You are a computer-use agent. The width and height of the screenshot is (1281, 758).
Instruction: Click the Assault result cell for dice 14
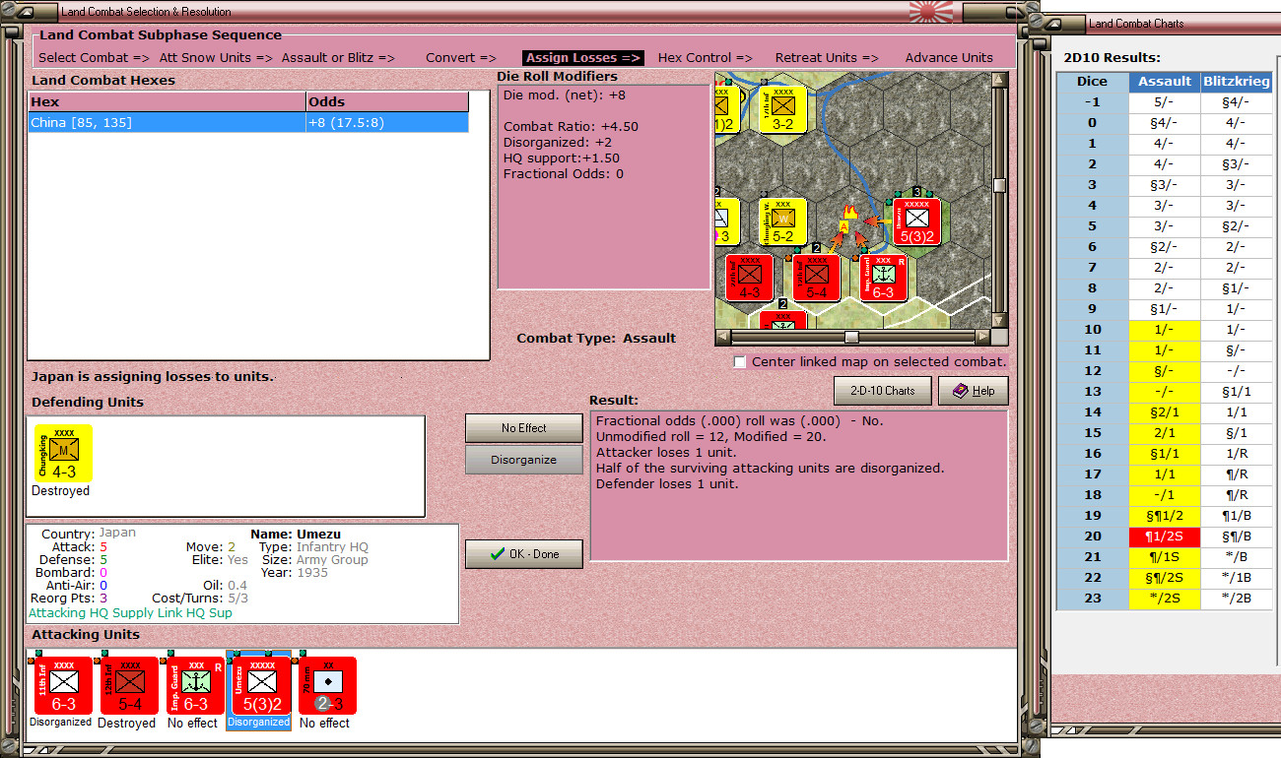click(1165, 412)
